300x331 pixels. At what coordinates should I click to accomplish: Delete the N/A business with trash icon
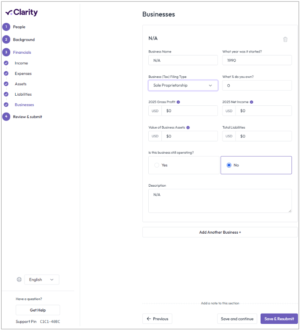click(x=285, y=39)
